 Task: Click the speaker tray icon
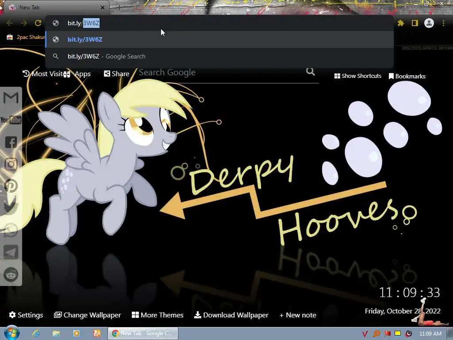tap(408, 334)
